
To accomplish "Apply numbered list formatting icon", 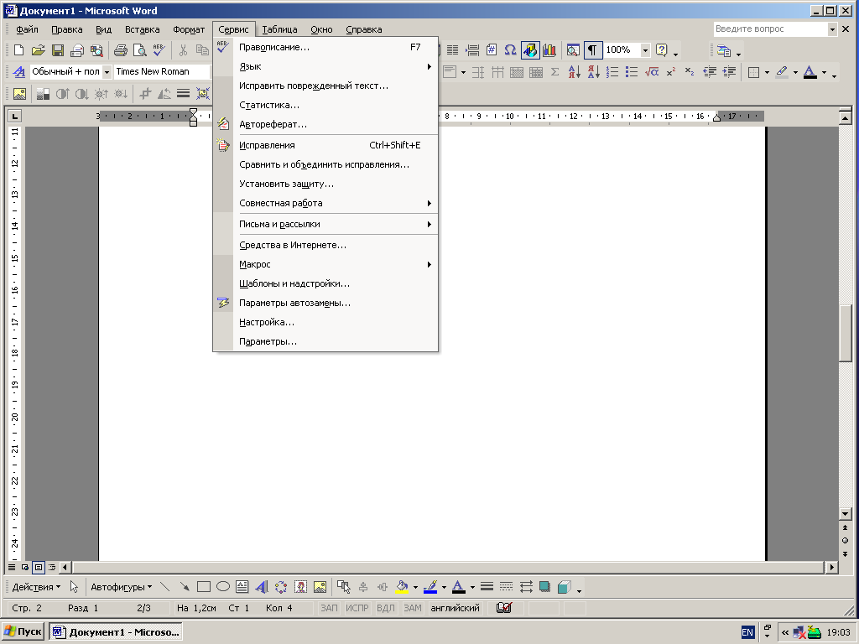I will coord(612,72).
